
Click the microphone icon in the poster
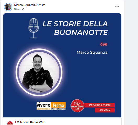pyautogui.click(x=34, y=28)
